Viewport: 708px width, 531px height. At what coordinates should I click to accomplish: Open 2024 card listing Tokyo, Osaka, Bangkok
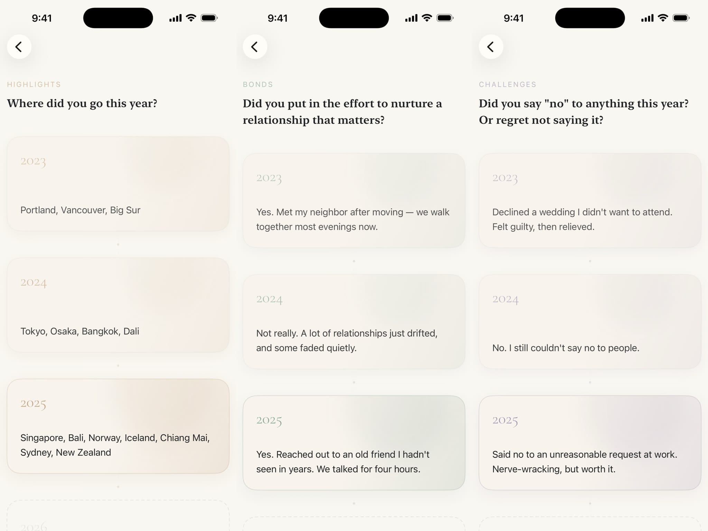118,305
